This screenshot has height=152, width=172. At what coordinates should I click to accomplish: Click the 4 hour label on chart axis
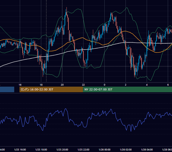(147, 85)
